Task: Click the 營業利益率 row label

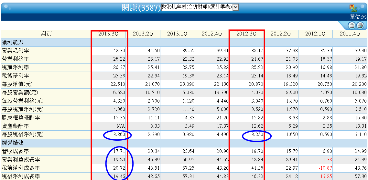Action: 16,59
